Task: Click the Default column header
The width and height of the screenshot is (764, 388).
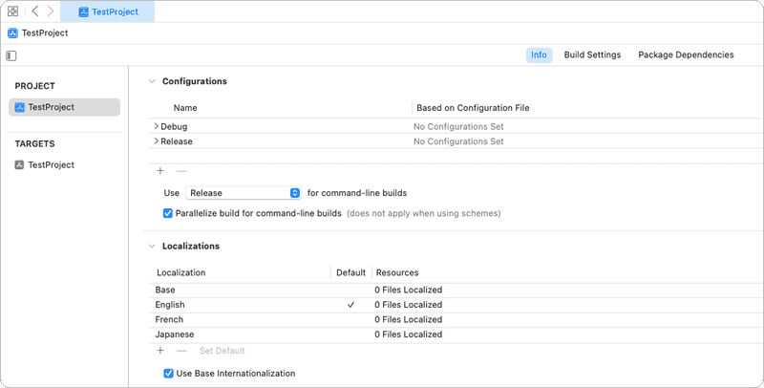Action: [350, 272]
